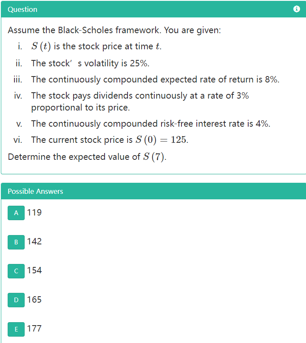Click the answer text reading 142
The height and width of the screenshot is (343, 306).
coord(34,242)
